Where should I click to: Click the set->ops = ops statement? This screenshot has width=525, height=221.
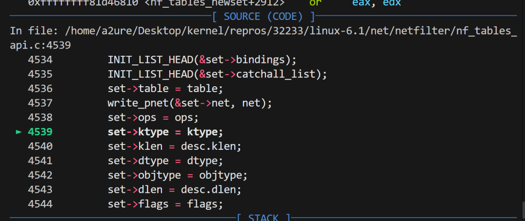153,117
